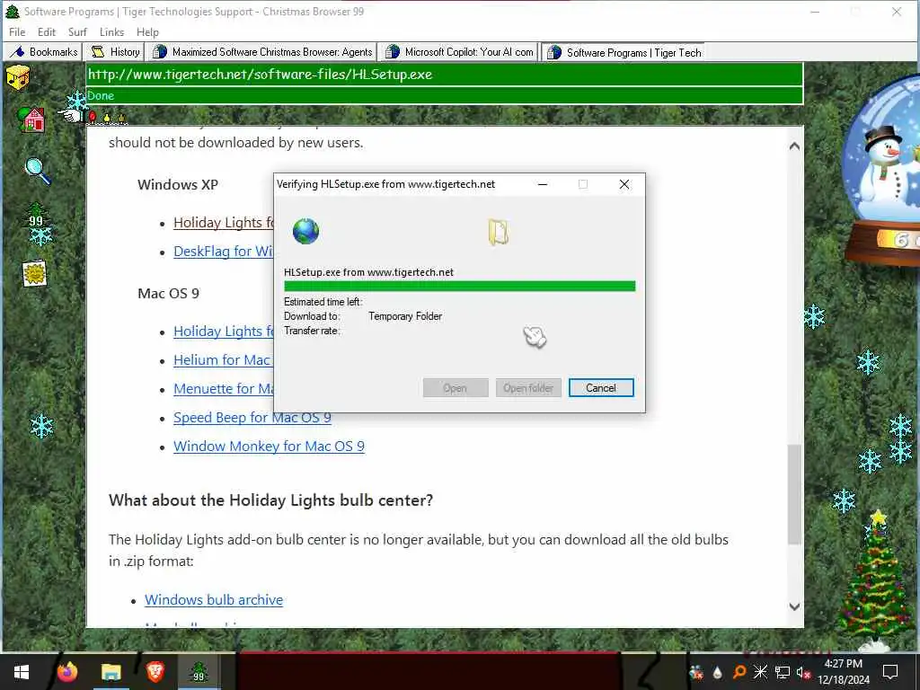Open the Holiday Lights link under Windows XP
Image resolution: width=920 pixels, height=690 pixels.
coord(224,223)
